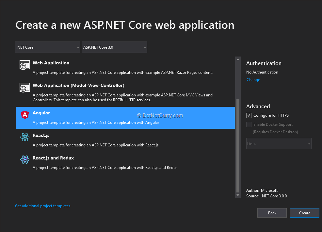Click 'Author: Microsoft' text
Image resolution: width=322 pixels, height=232 pixels.
click(262, 191)
